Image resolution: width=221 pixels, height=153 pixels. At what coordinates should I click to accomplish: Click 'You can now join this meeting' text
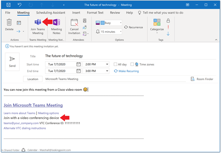click(x=26, y=90)
